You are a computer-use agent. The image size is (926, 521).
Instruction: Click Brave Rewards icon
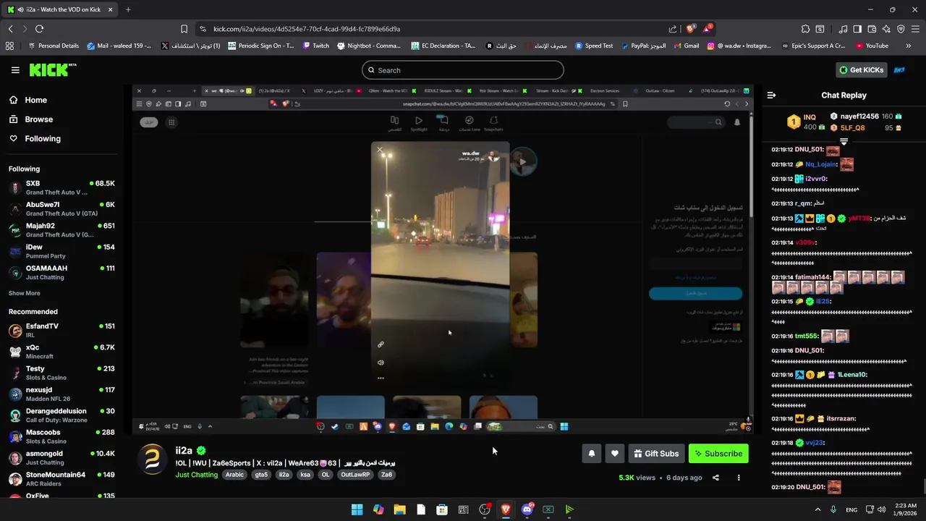tap(707, 29)
